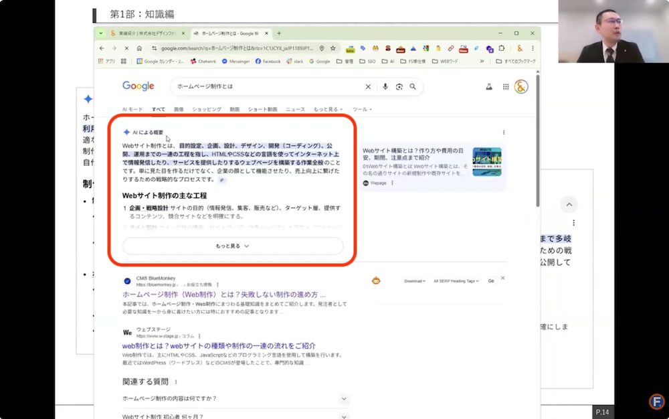Open the Google account profile avatar
Viewport: 669px width, 419px height.
click(x=520, y=86)
